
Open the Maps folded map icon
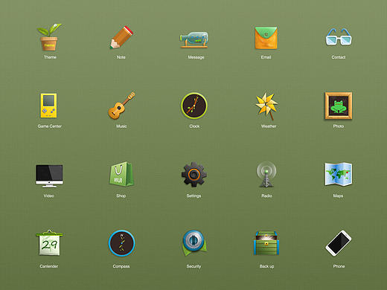[339, 174]
